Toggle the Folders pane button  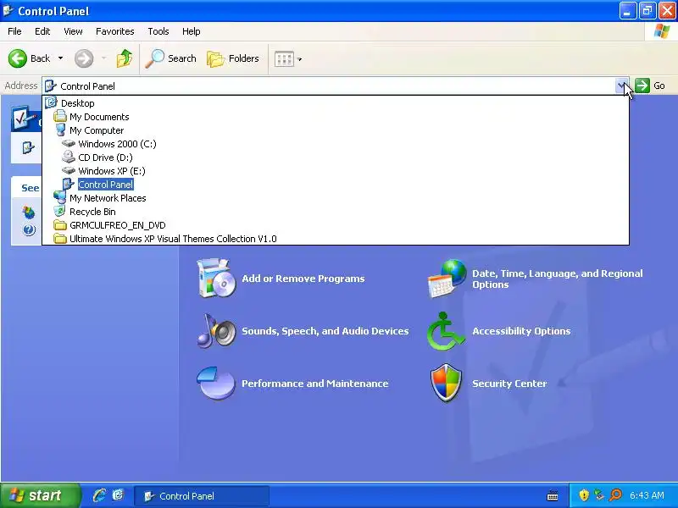233,58
